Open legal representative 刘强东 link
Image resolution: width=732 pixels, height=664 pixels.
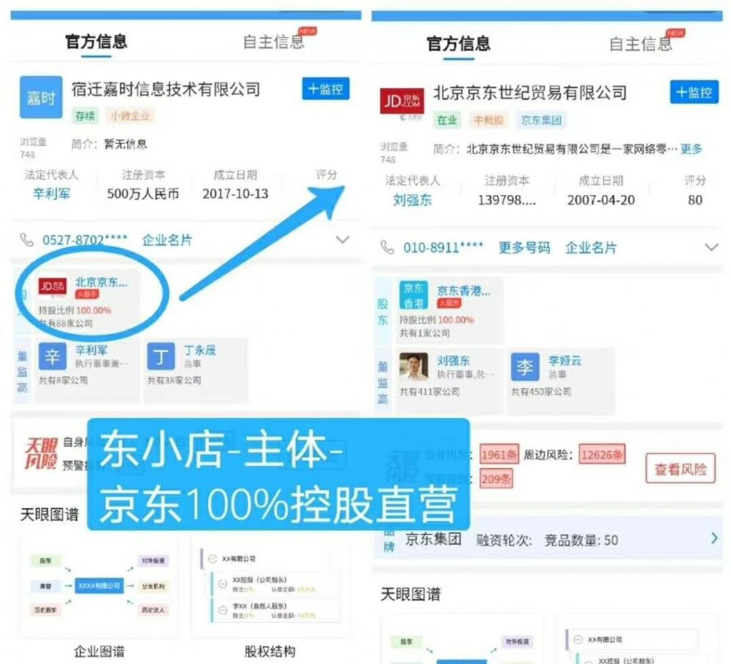coord(412,199)
